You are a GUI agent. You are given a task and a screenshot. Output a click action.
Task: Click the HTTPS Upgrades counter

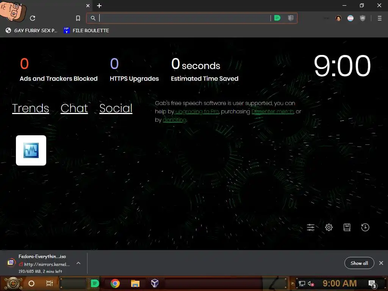pyautogui.click(x=134, y=70)
